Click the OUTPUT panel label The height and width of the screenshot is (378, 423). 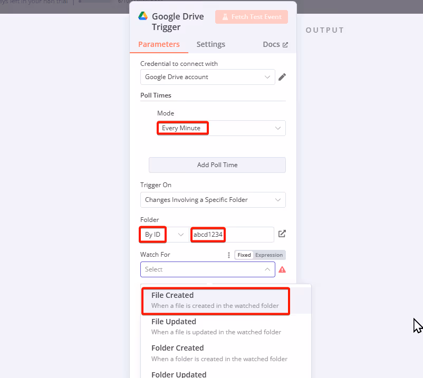tap(325, 30)
